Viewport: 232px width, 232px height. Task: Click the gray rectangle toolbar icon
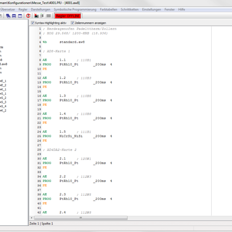tap(49, 16)
